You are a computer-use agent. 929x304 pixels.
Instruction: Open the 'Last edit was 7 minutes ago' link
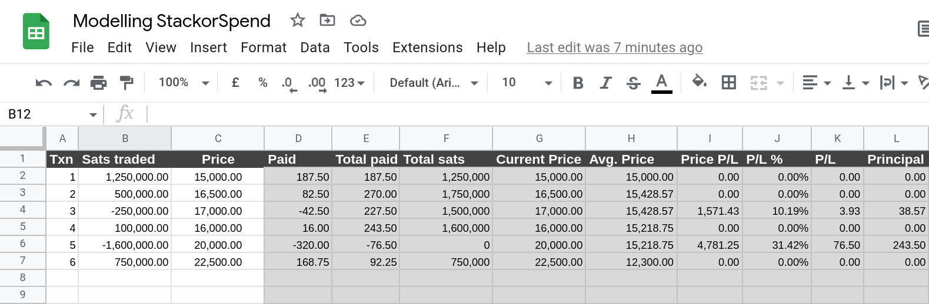(614, 48)
